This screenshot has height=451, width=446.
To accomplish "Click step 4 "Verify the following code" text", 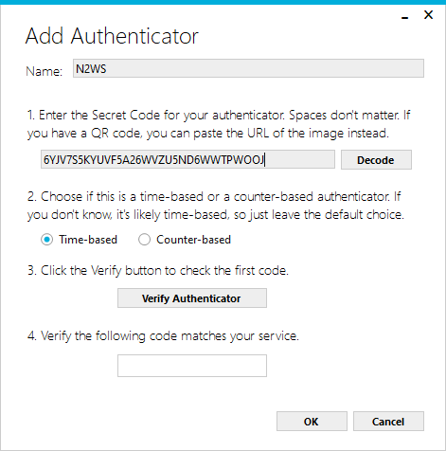I will click(163, 336).
